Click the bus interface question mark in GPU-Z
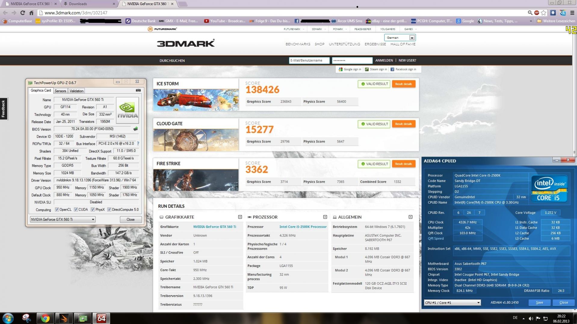577x324 pixels. pyautogui.click(x=138, y=143)
